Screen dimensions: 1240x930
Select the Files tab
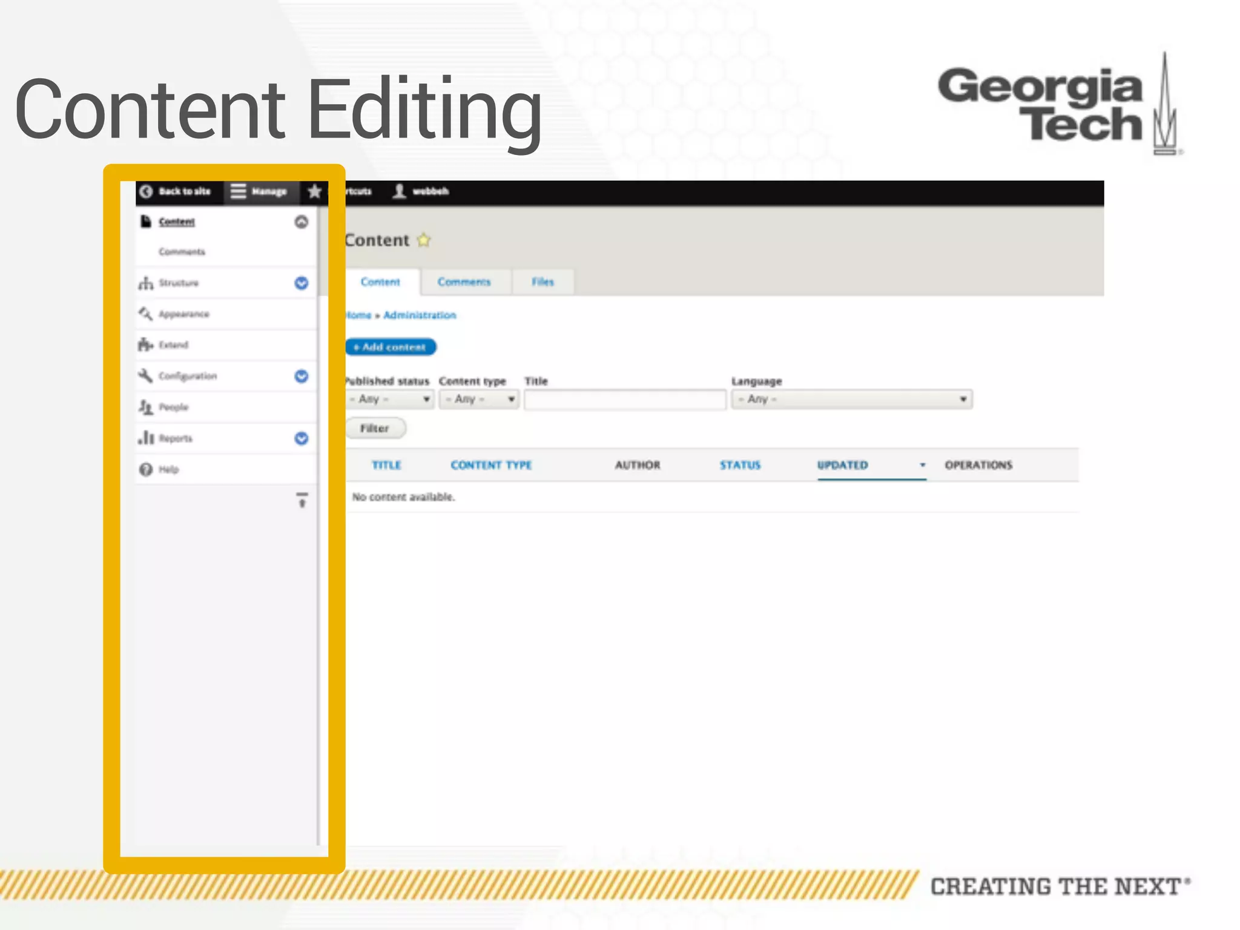[543, 282]
